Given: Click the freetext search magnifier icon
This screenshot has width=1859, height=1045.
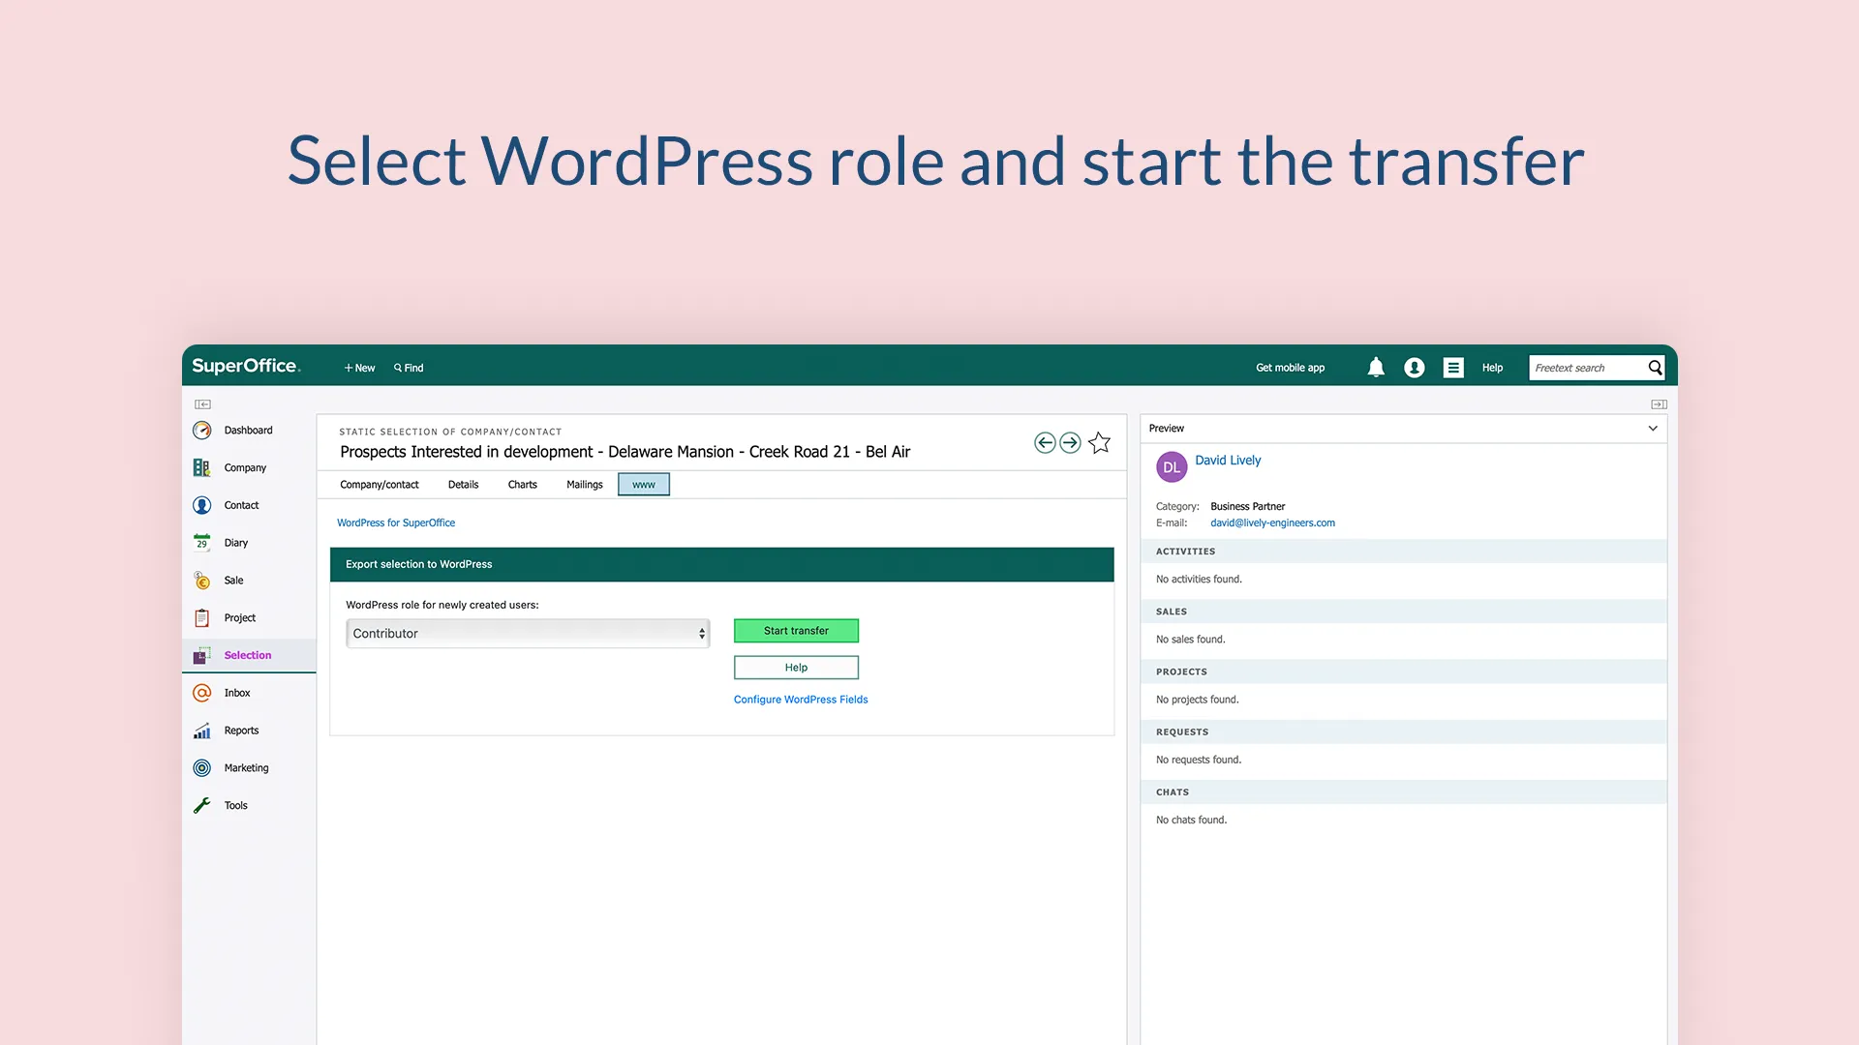Looking at the screenshot, I should click(x=1655, y=368).
